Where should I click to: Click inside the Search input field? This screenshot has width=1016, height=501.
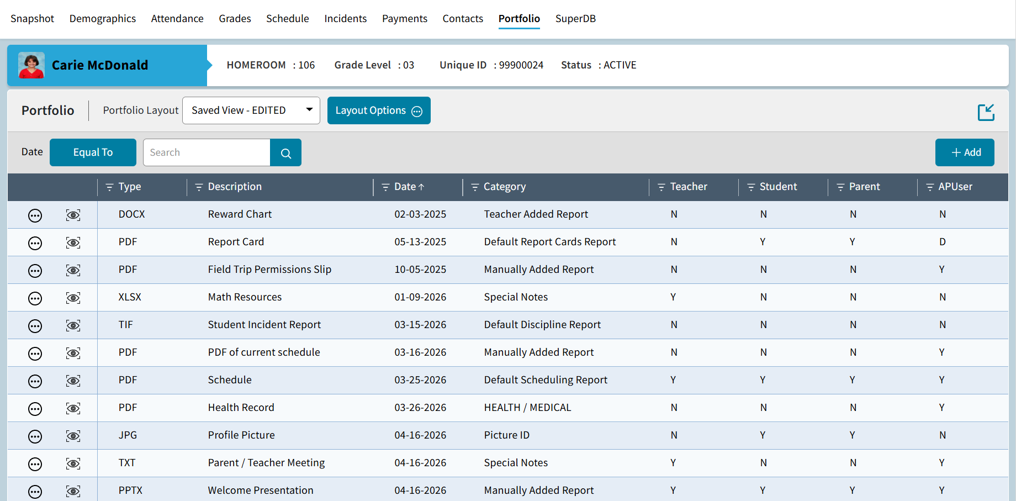[207, 152]
